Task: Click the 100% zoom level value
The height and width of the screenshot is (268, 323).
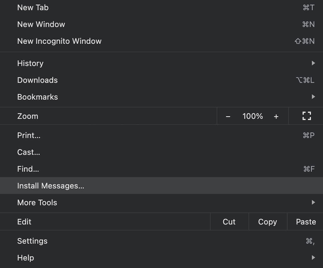Action: (252, 116)
